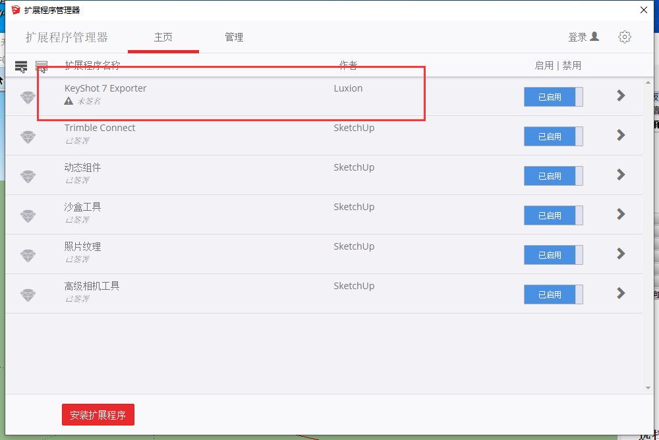Click the scrollbar down arrow

648,388
